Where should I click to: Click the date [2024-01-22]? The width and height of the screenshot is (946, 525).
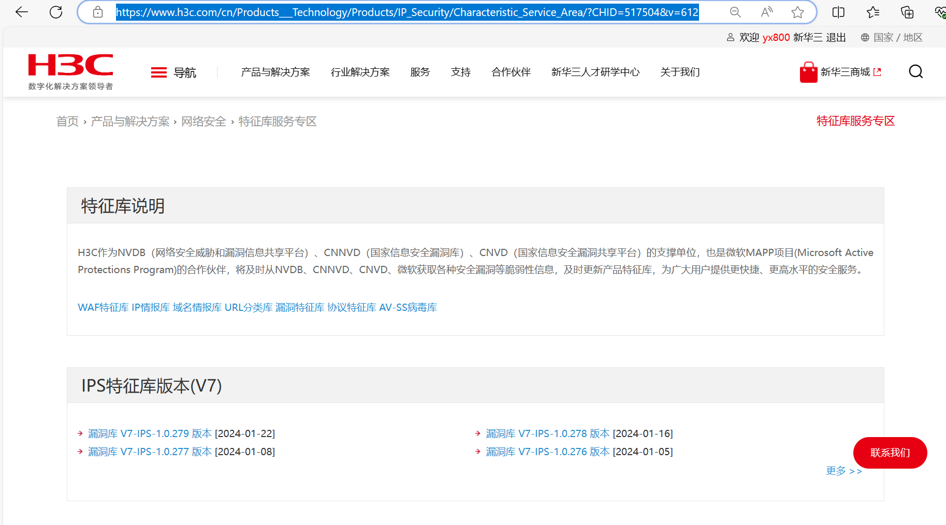[245, 433]
